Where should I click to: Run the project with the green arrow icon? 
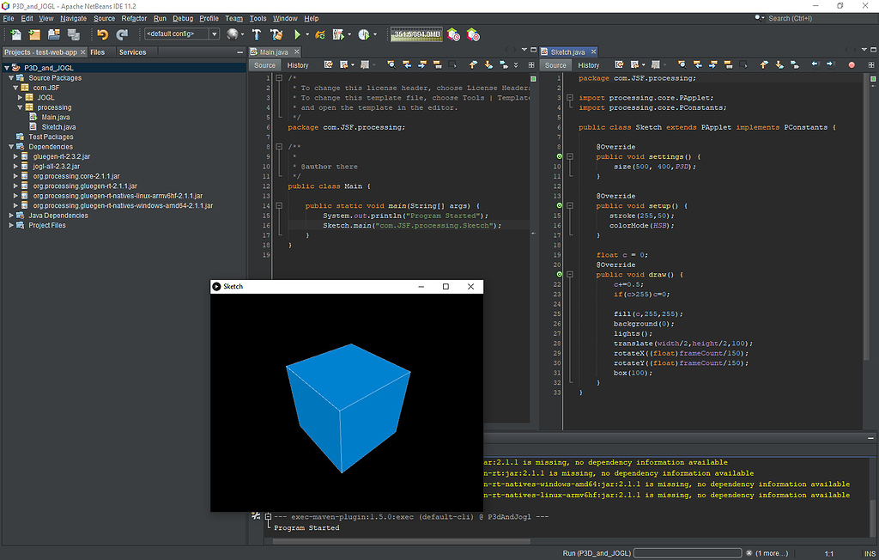click(295, 34)
